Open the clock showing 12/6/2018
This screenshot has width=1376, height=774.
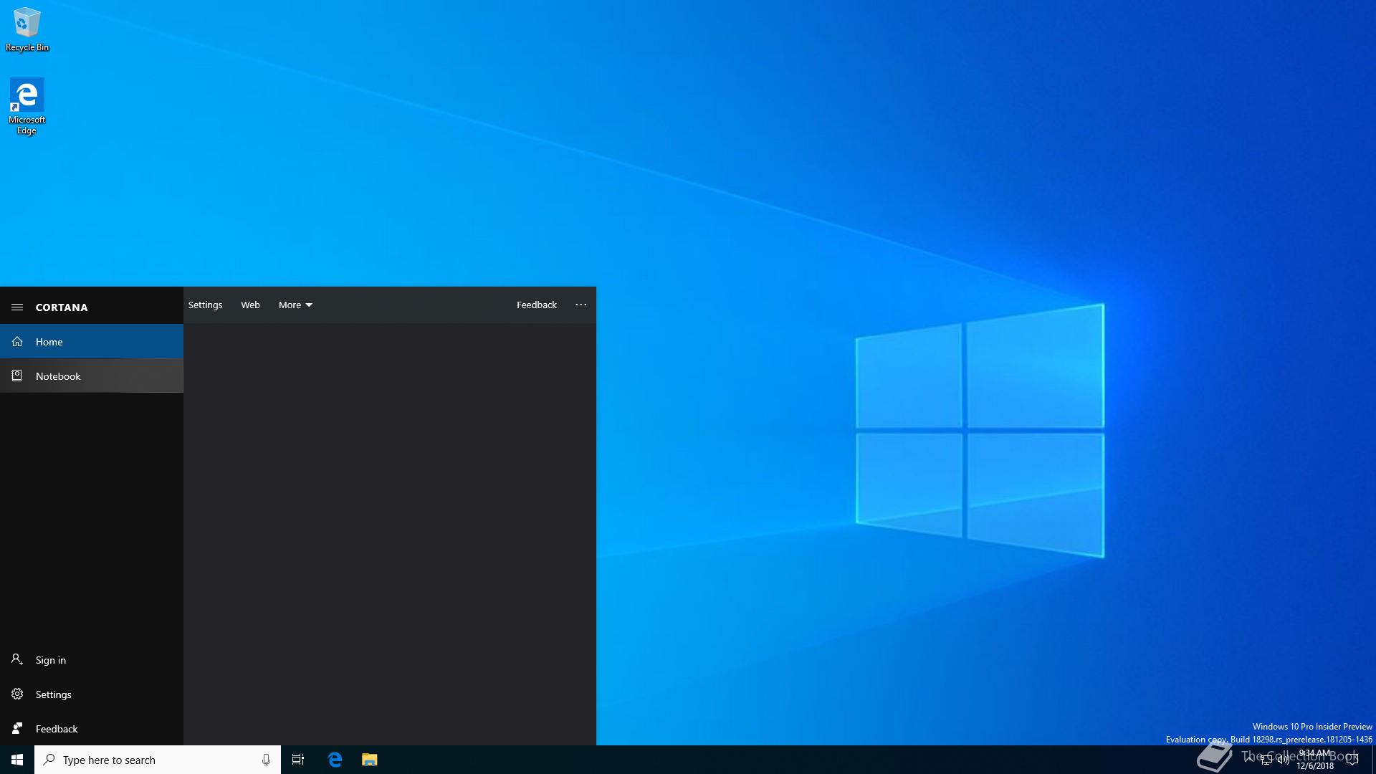1315,760
